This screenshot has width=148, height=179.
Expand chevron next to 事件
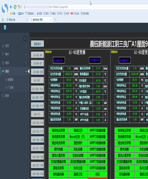coord(26,54)
